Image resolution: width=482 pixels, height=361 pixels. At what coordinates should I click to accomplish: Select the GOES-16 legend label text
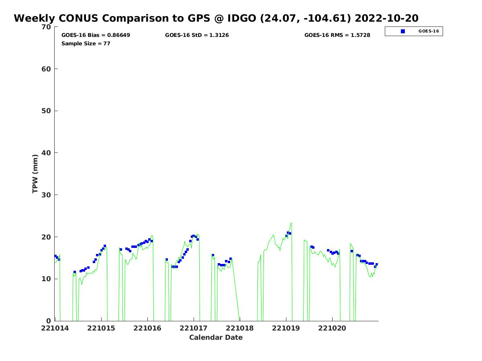point(429,31)
